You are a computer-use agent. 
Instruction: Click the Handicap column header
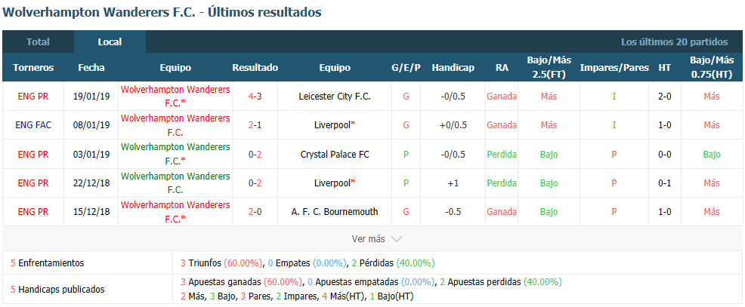453,68
